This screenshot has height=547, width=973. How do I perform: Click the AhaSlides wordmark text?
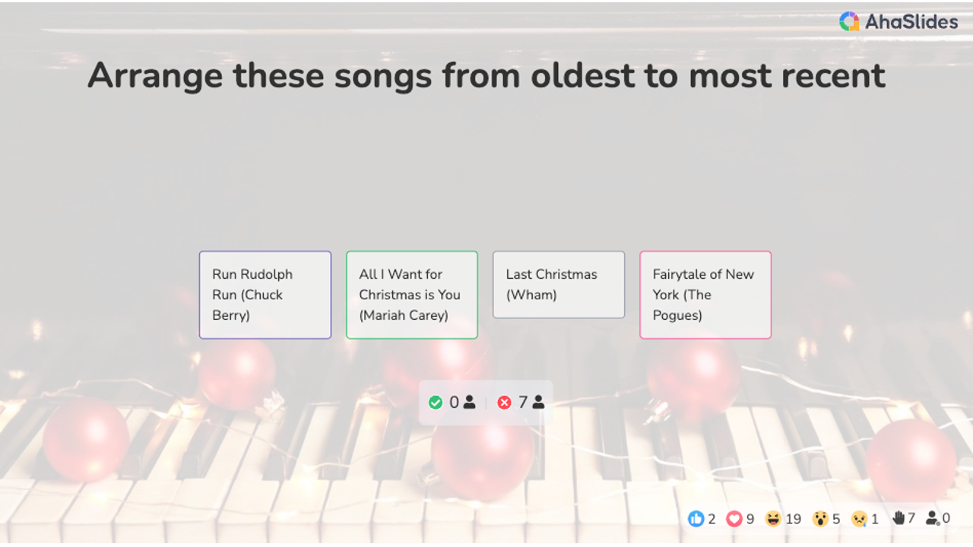(x=911, y=22)
